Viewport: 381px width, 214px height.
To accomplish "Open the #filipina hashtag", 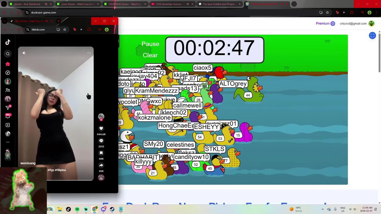I will (60, 170).
